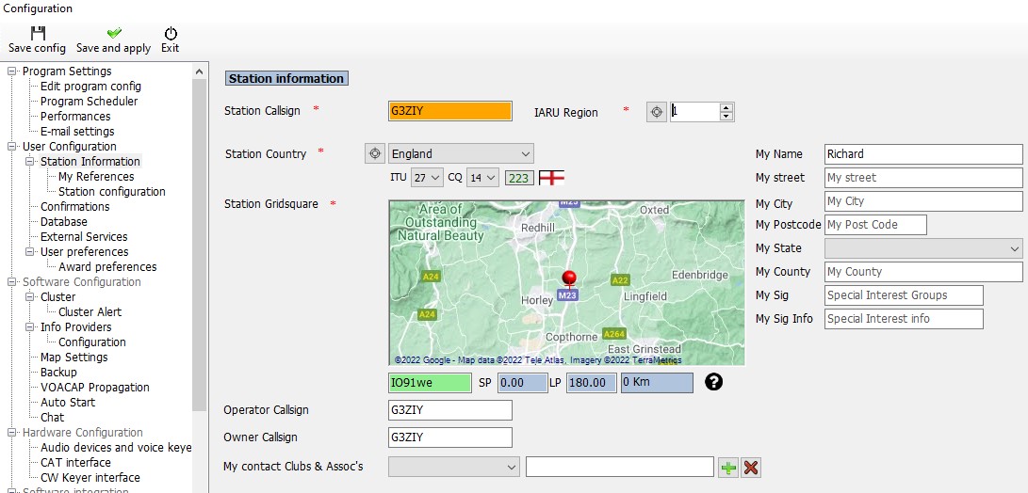Open Audio devices and voice keyer item

(x=116, y=447)
